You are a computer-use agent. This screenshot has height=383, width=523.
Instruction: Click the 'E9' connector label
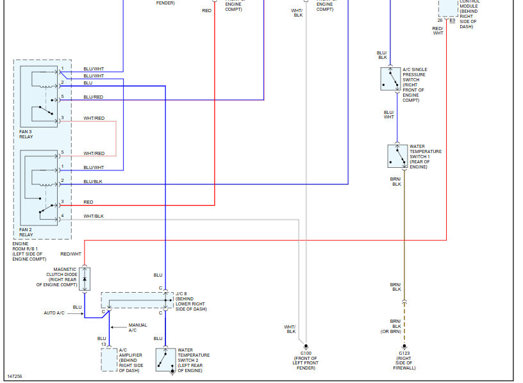[452, 20]
